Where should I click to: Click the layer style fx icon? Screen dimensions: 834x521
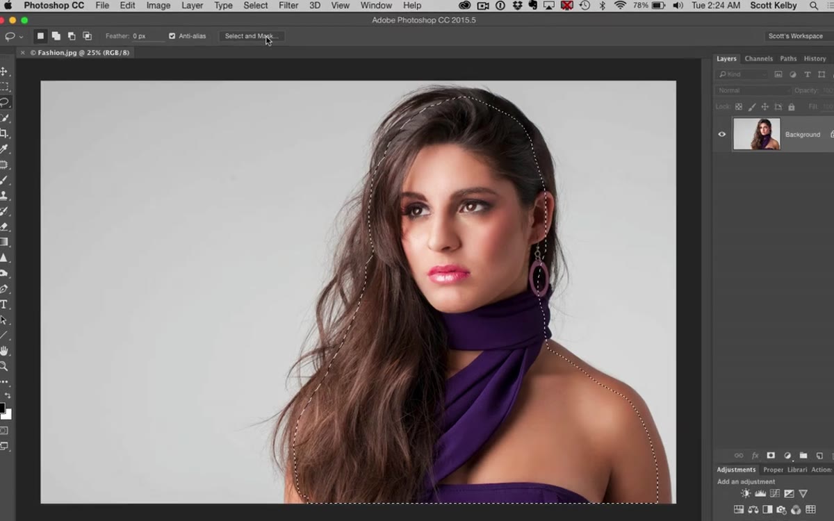click(755, 456)
